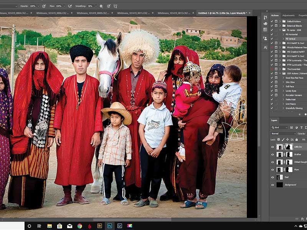Click the smoothing options gear icon
The width and height of the screenshot is (307, 230).
pyautogui.click(x=101, y=6)
